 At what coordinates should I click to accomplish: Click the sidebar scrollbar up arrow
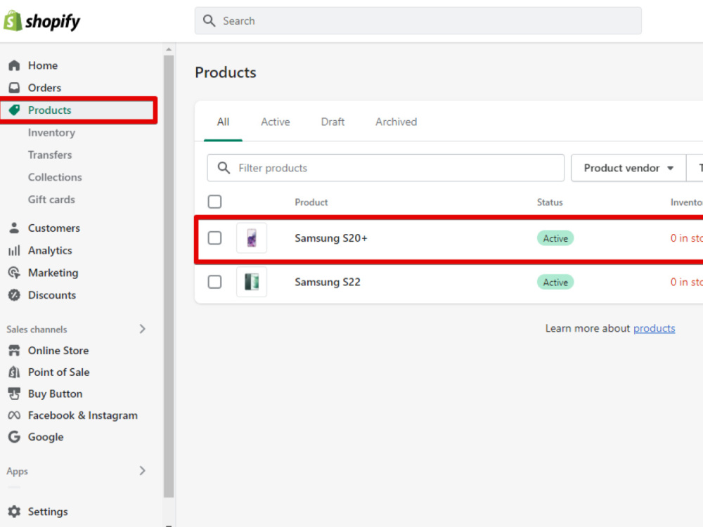tap(169, 49)
